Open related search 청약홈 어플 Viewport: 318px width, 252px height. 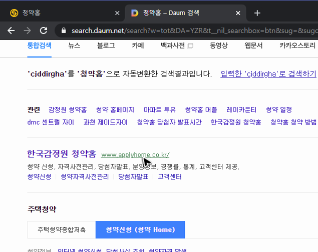(201, 109)
